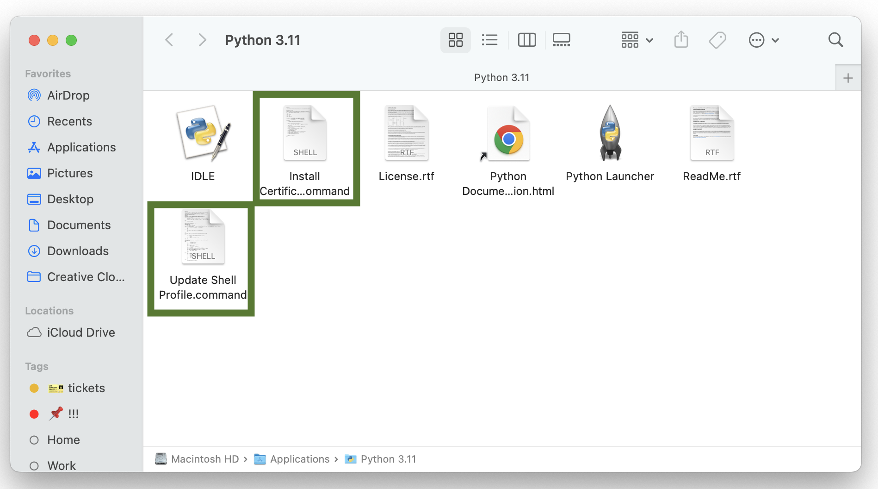The width and height of the screenshot is (878, 489).
Task: Open Downloads in the sidebar
Action: [x=78, y=251]
